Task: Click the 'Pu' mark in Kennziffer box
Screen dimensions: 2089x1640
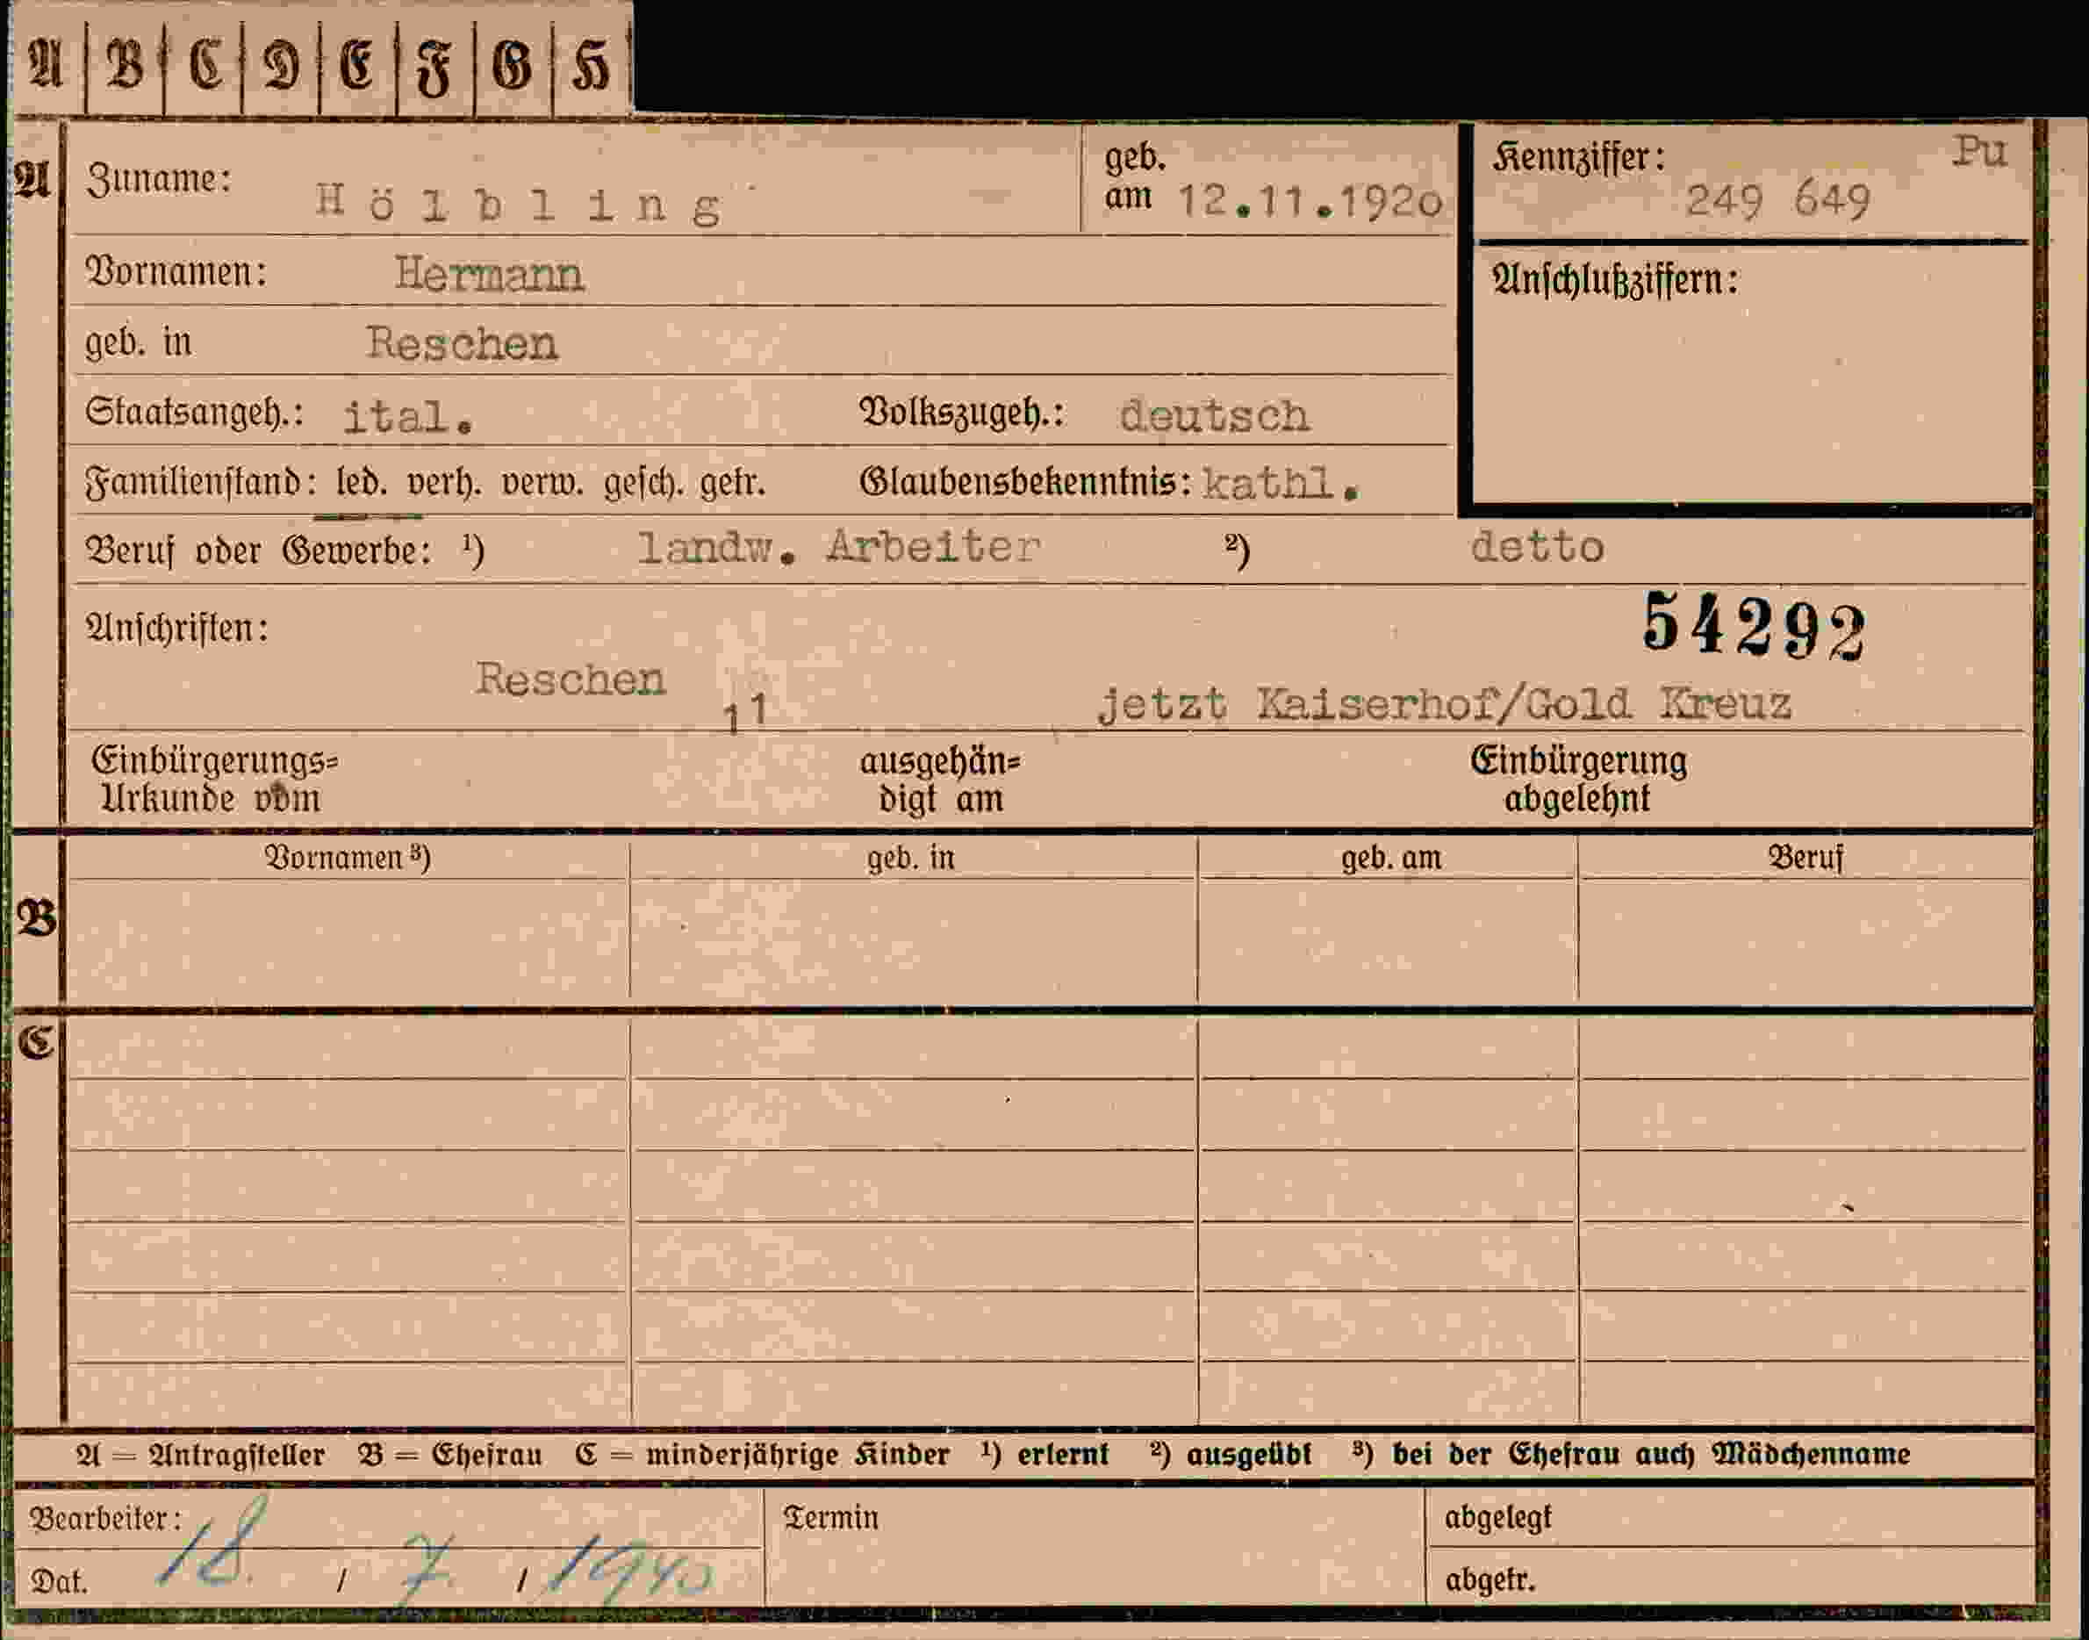Action: pyautogui.click(x=1979, y=151)
